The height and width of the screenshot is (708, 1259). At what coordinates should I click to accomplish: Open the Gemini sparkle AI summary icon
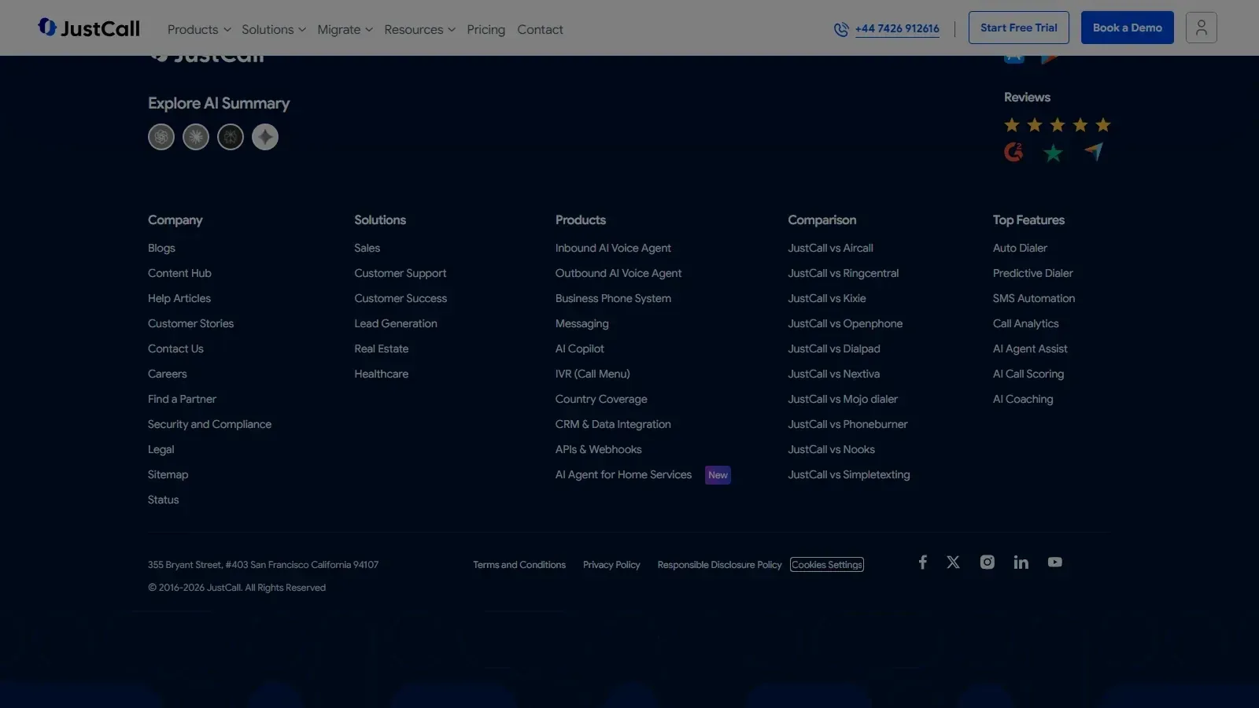pyautogui.click(x=265, y=137)
